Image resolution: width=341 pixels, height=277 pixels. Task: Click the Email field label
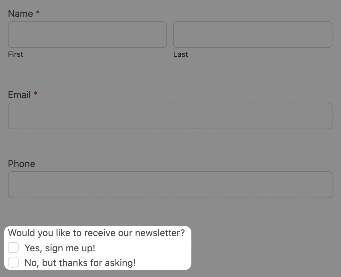[x=19, y=95]
